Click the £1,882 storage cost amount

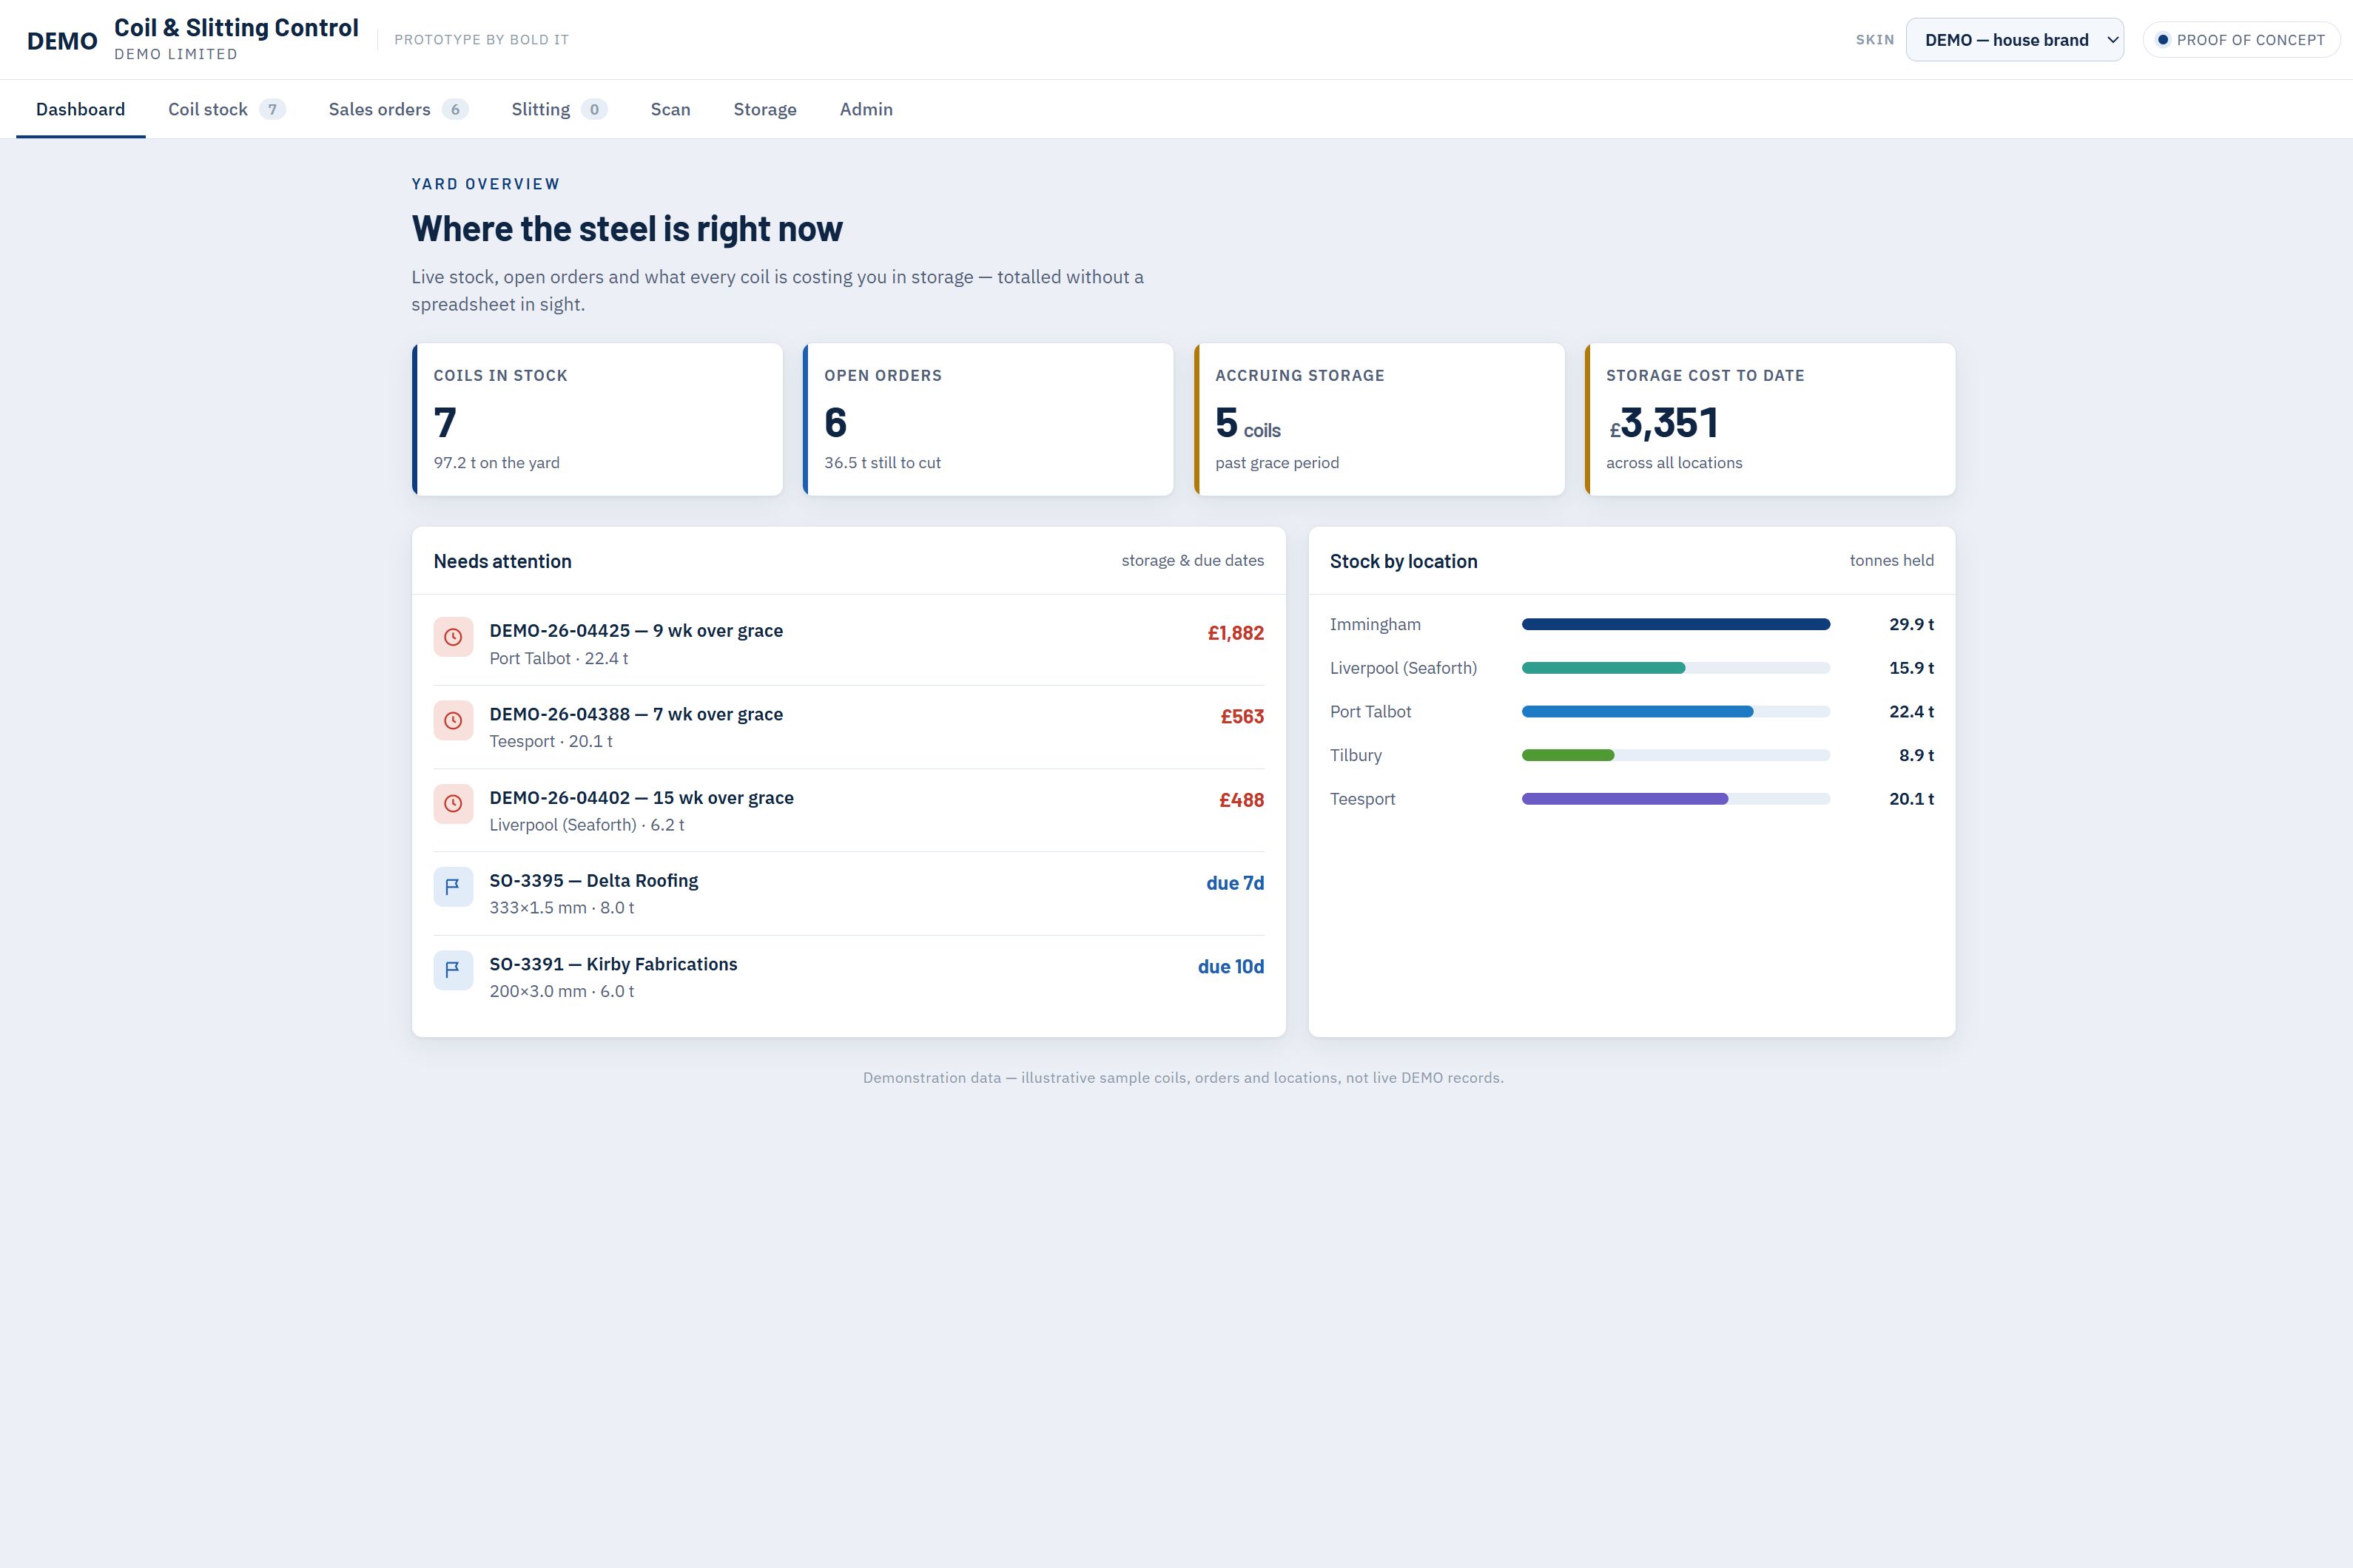[1236, 633]
